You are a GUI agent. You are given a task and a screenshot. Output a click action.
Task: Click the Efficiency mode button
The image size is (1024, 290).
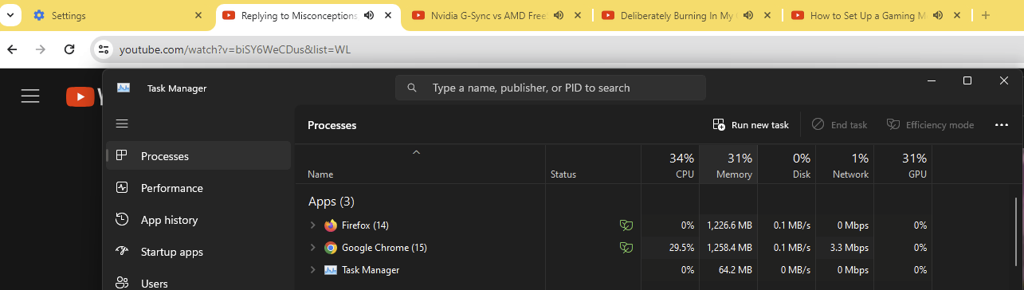[x=930, y=124]
